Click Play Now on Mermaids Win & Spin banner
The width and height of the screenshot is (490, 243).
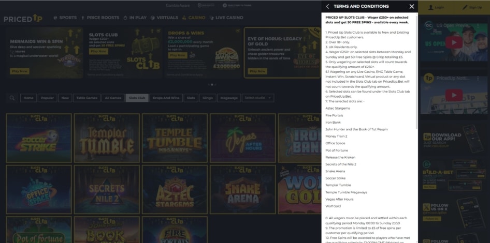19,71
